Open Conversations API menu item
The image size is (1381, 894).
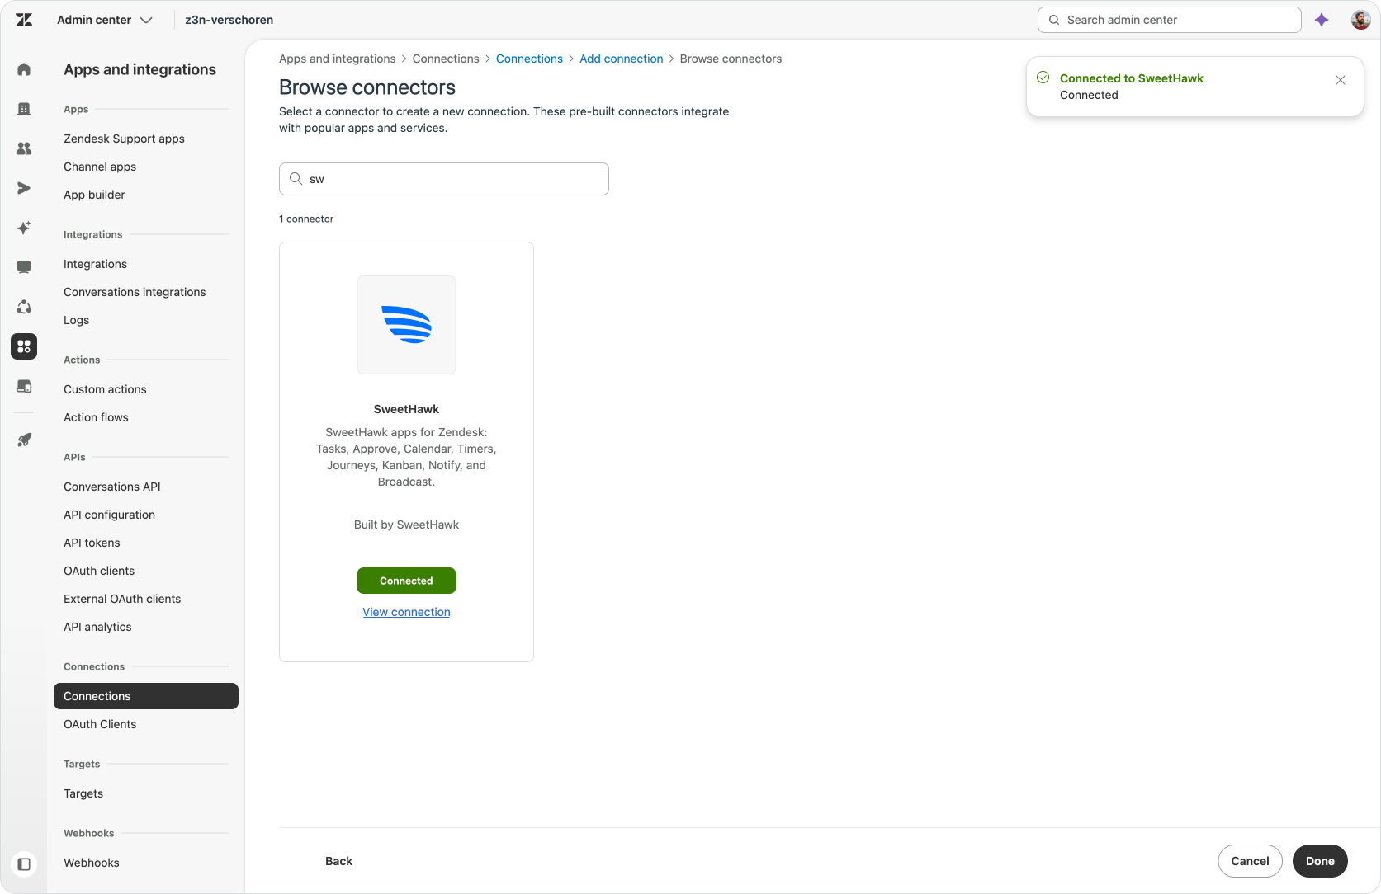(x=112, y=487)
